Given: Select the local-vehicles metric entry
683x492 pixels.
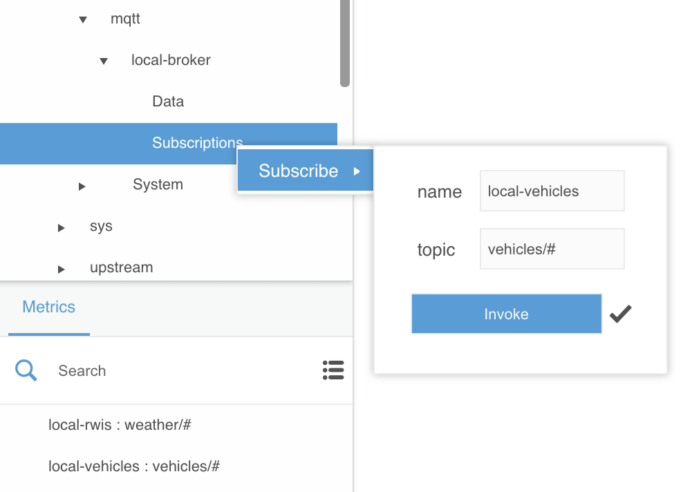Looking at the screenshot, I should coord(134,466).
